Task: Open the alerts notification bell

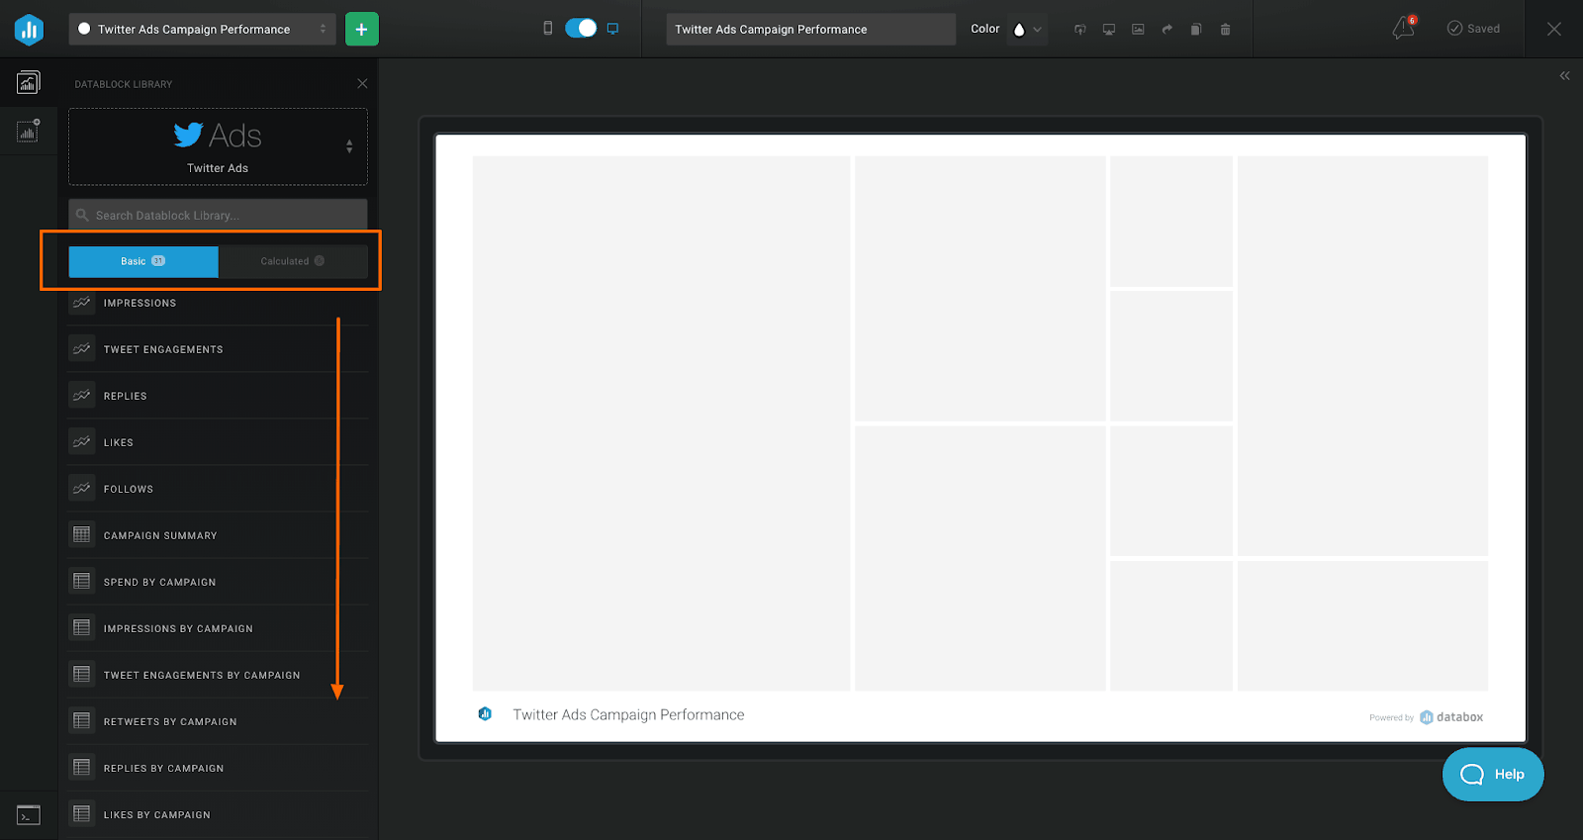Action: [x=1404, y=28]
